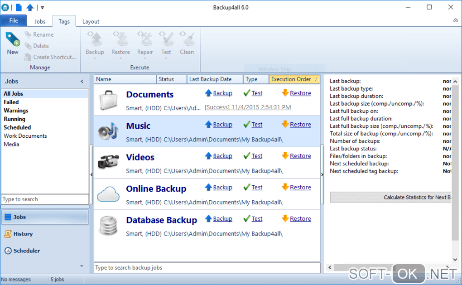Click the search backup jobs field
462x285 pixels.
pyautogui.click(x=207, y=268)
